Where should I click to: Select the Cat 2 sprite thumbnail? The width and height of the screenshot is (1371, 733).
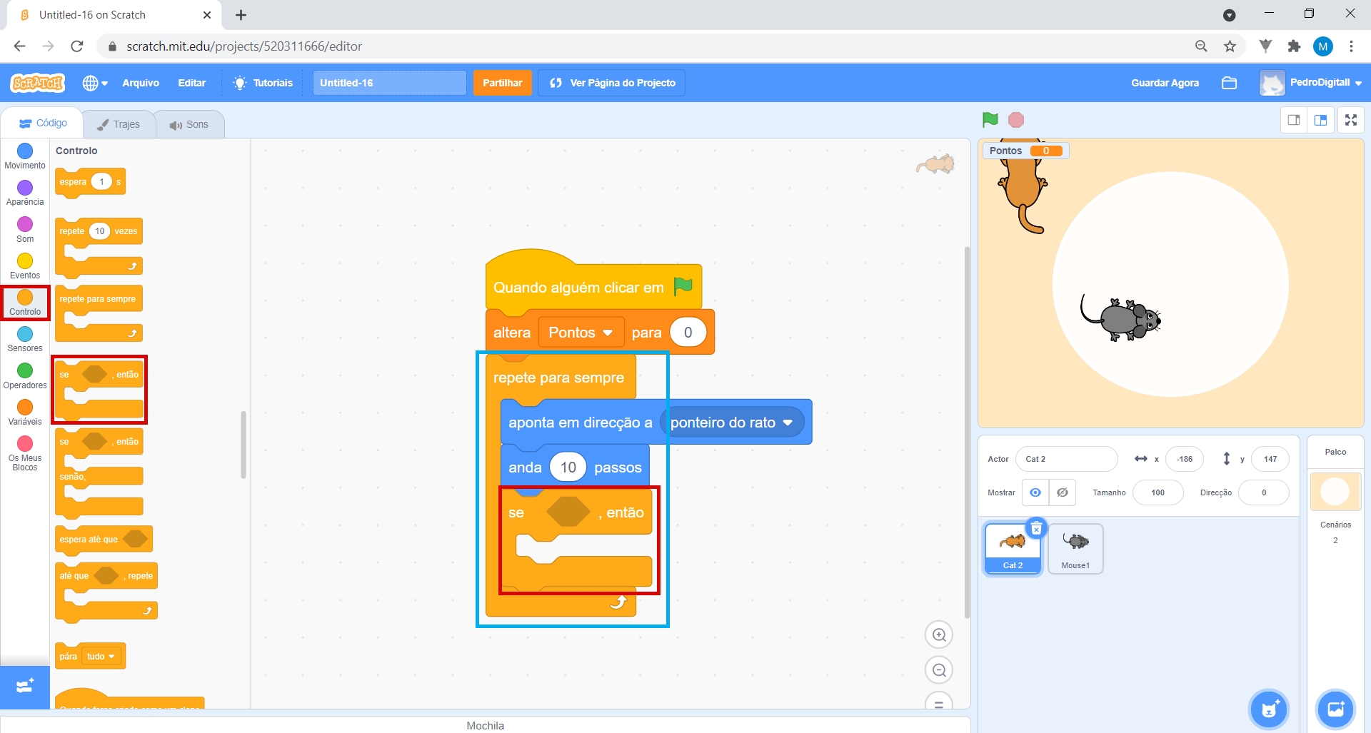[x=1013, y=548]
